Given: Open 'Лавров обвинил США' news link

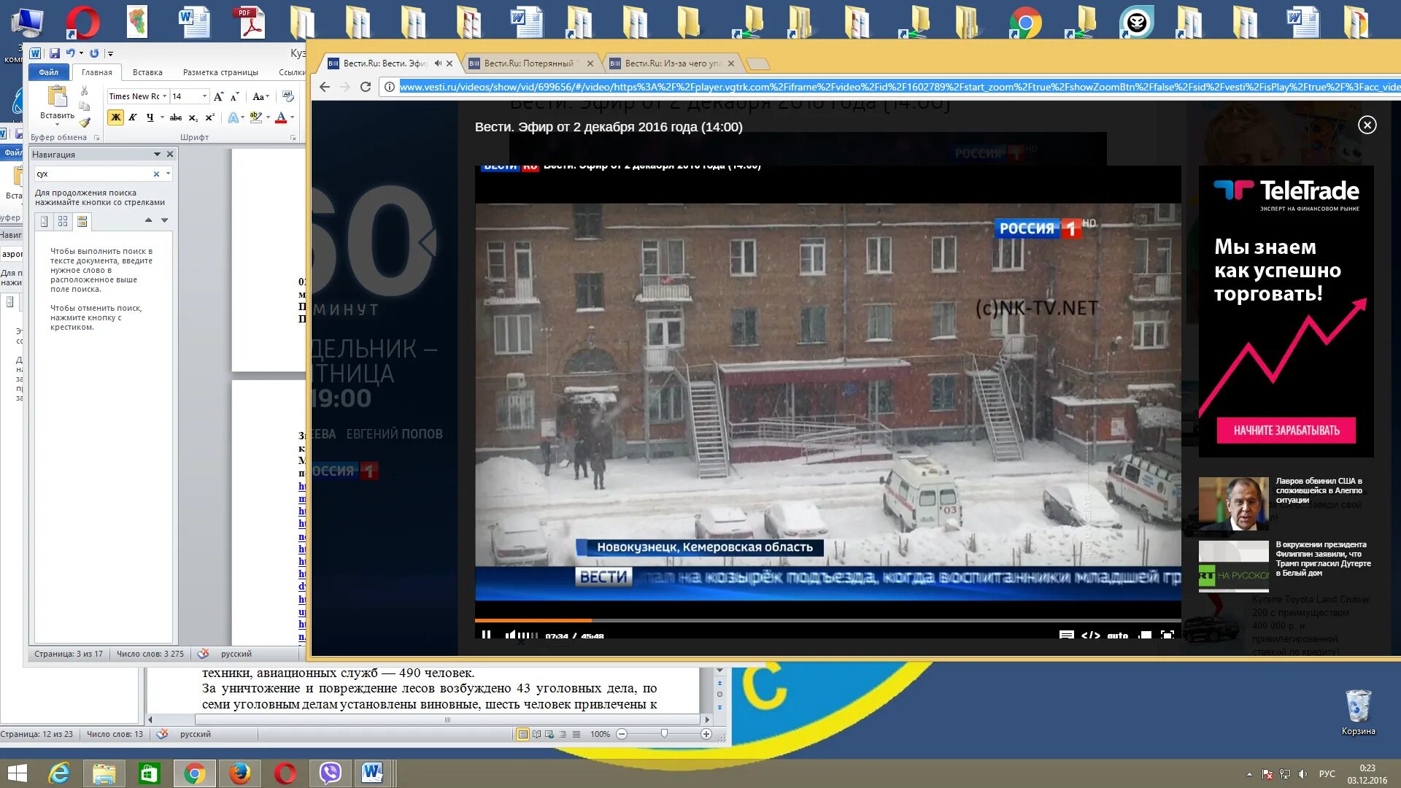Looking at the screenshot, I should pos(1319,490).
